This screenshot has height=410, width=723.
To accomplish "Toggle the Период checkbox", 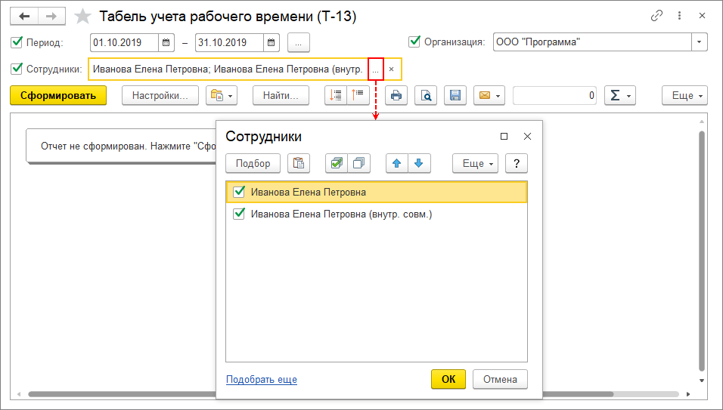I will [x=17, y=42].
